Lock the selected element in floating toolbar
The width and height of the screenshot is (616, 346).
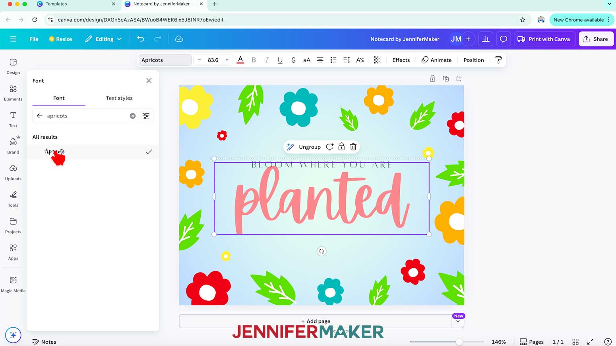[341, 147]
